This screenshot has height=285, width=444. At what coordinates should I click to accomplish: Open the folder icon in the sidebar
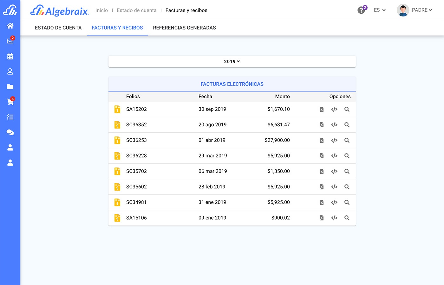coord(10,87)
